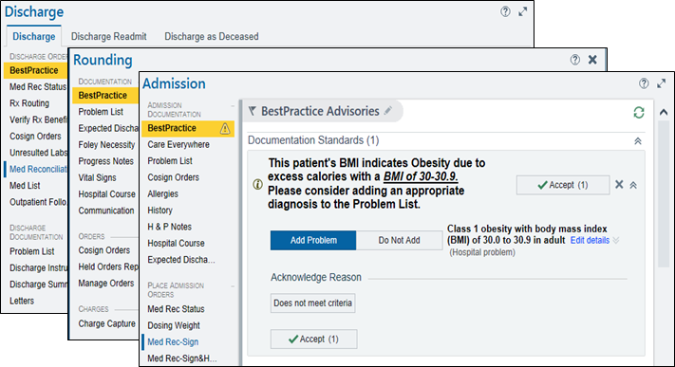Image resolution: width=675 pixels, height=367 pixels.
Task: Switch to Discharge as Deceased tab
Action: point(212,37)
